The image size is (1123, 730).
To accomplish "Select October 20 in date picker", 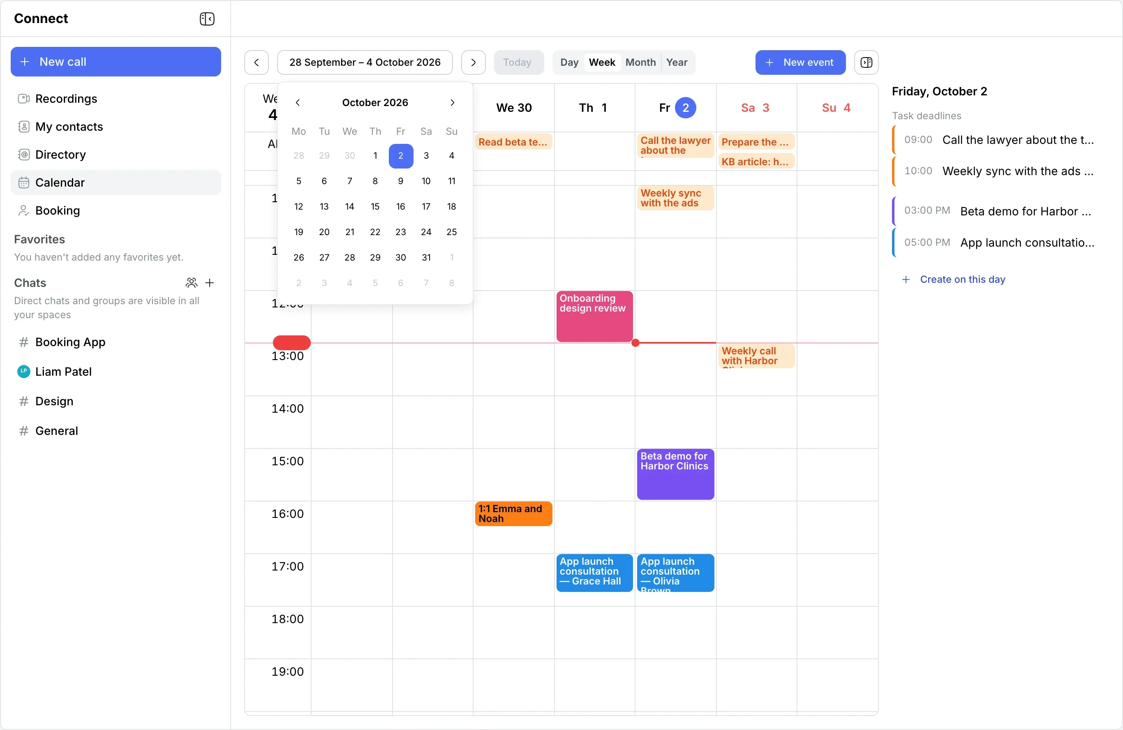I will pyautogui.click(x=324, y=232).
